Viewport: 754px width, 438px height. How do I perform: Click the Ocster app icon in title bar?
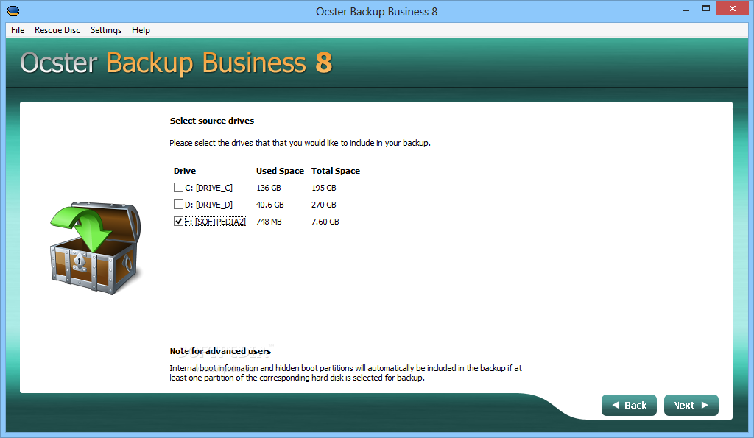[13, 10]
